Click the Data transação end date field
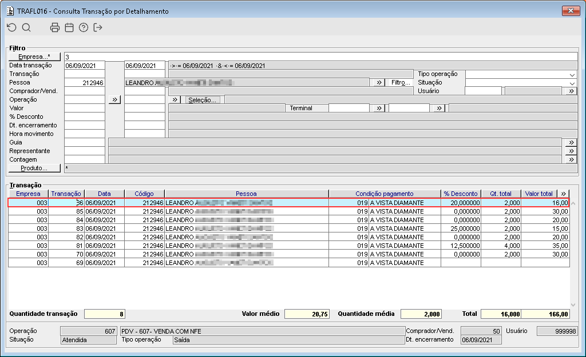Screen dimensions: 586x357 (x=145, y=66)
